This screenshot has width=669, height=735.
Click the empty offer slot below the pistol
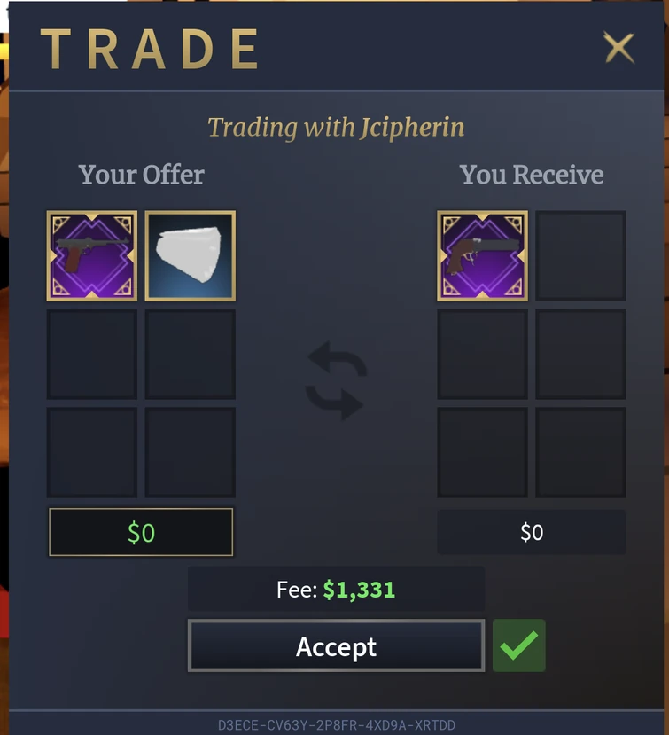pos(92,355)
